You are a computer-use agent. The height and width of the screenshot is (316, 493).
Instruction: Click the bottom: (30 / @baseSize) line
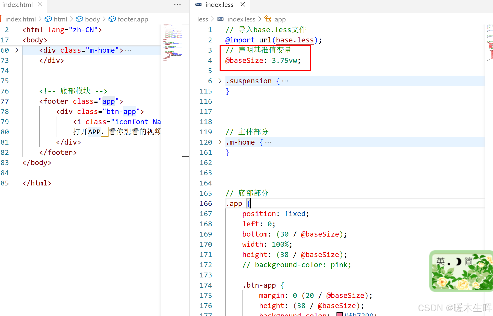(x=295, y=234)
